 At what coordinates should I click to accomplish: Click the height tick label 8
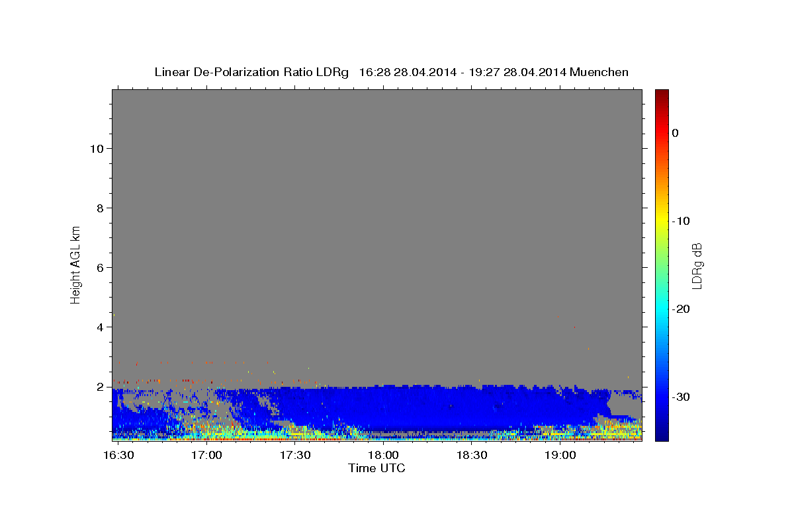click(x=100, y=208)
